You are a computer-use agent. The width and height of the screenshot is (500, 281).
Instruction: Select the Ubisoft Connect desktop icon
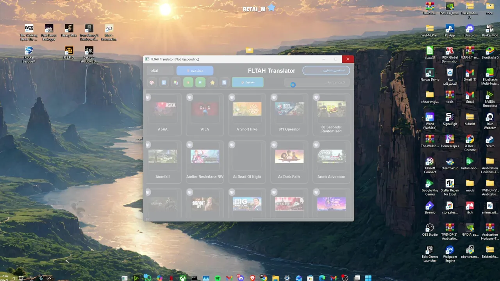(430, 165)
